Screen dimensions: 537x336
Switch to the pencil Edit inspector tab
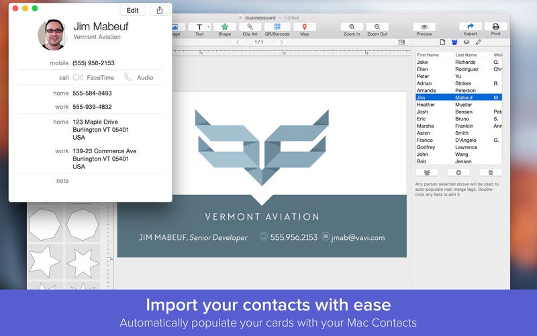479,42
